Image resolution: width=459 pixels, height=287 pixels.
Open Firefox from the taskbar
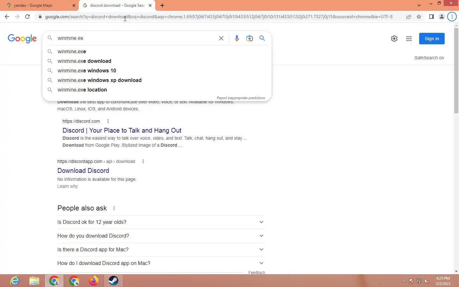coord(94,281)
